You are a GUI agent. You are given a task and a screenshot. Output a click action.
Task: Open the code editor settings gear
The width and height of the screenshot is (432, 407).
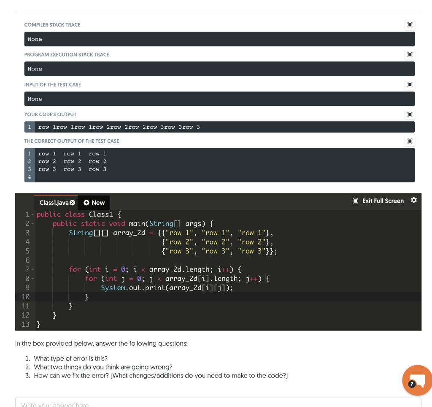414,201
